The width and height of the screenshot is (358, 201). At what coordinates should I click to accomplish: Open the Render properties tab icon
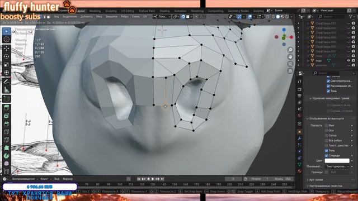[x=300, y=89]
